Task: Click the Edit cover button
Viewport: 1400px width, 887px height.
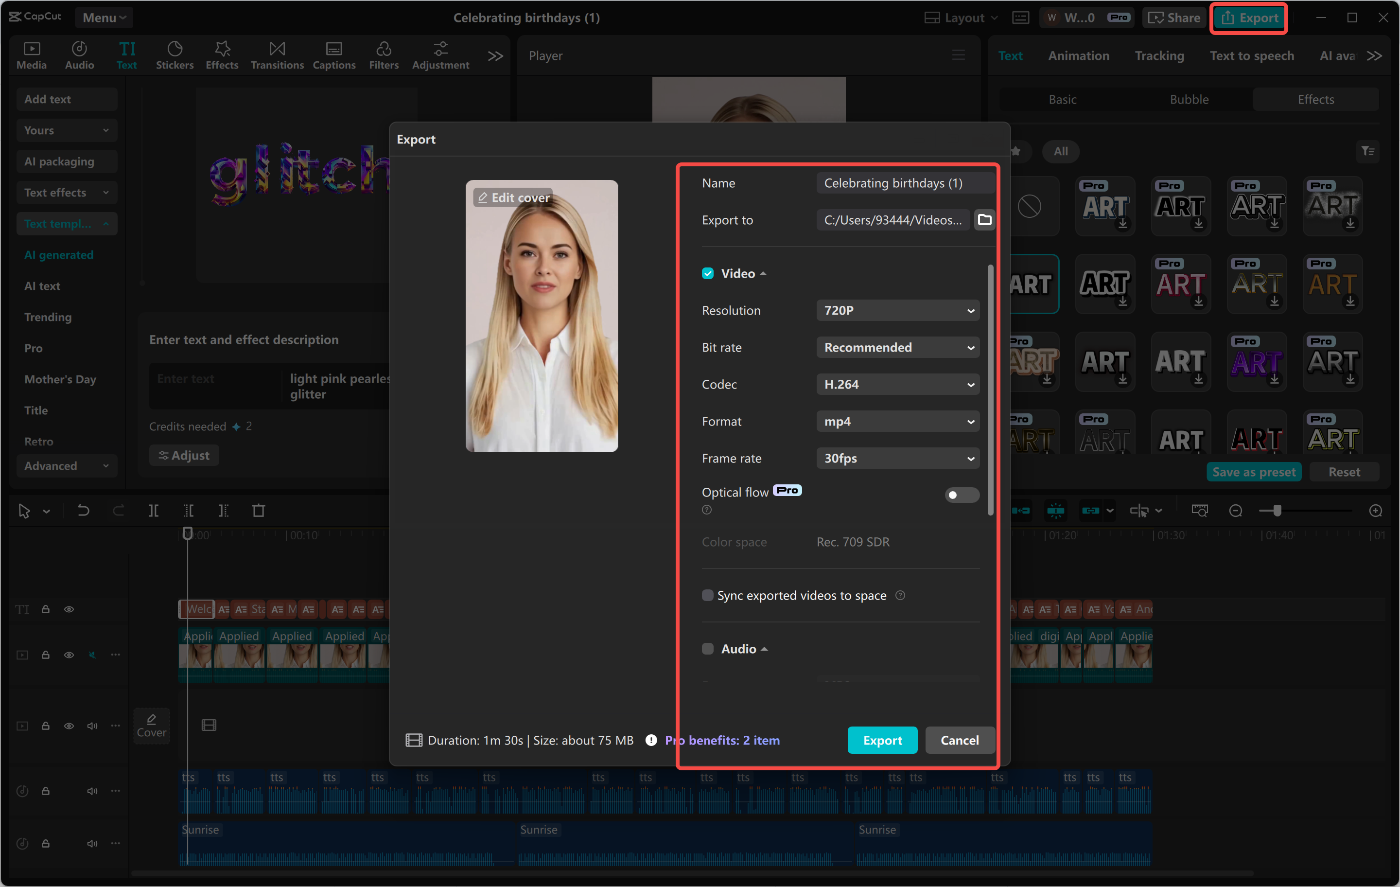Action: [512, 197]
